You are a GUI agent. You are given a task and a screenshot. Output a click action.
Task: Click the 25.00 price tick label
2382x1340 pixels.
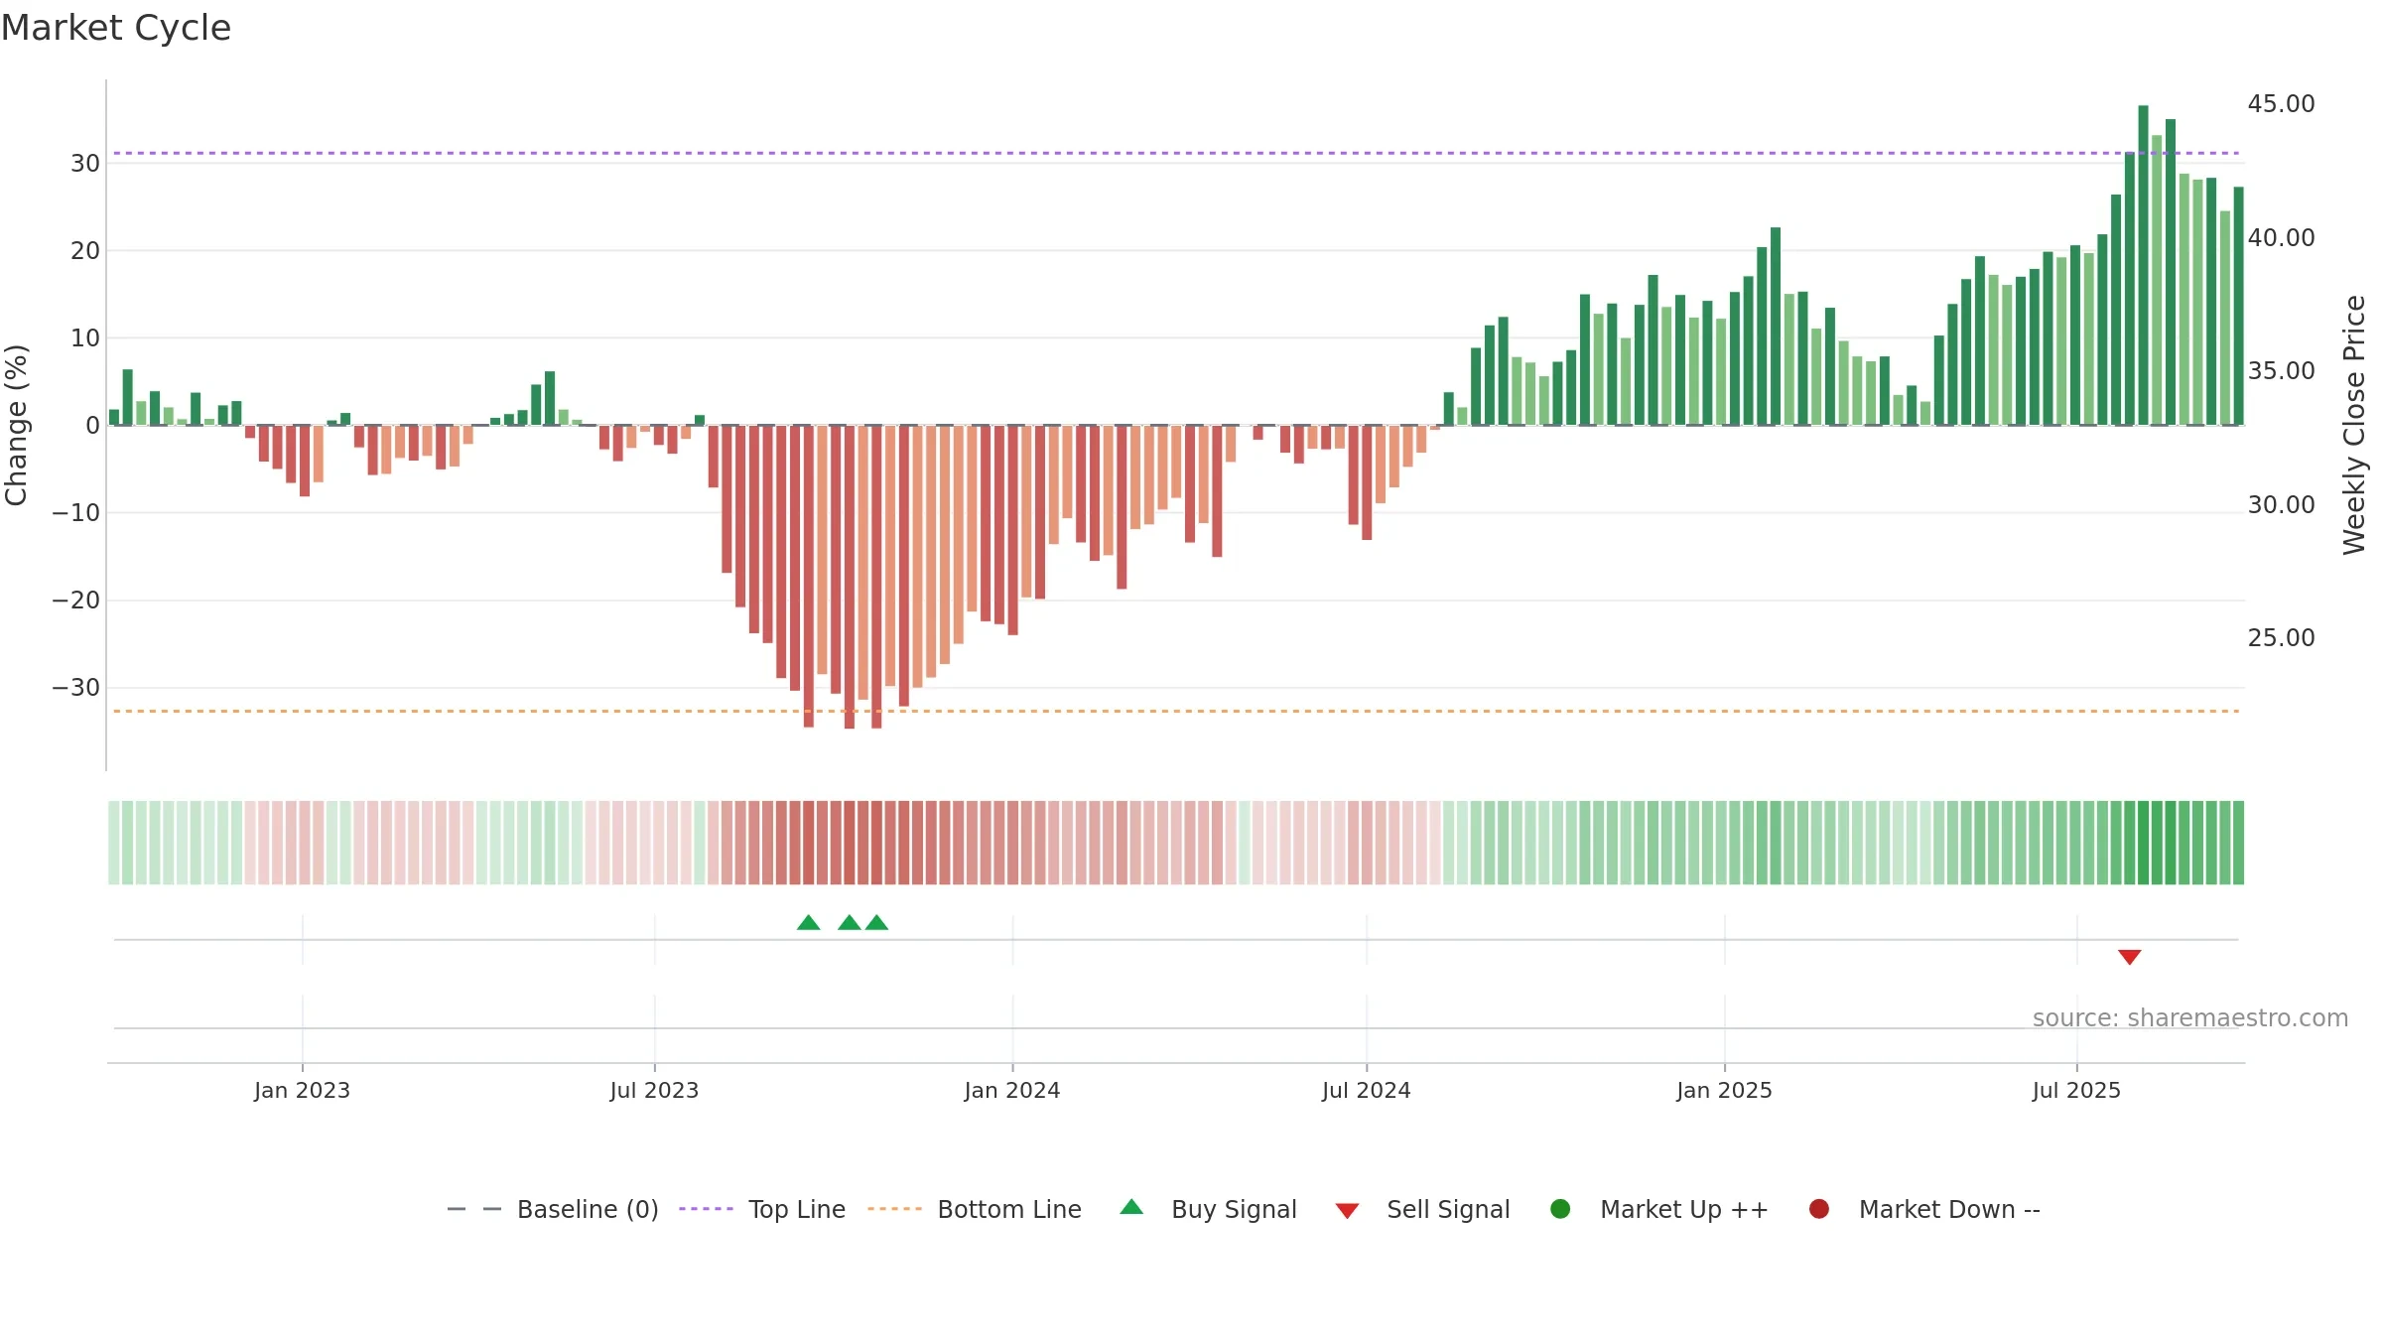click(x=2281, y=637)
